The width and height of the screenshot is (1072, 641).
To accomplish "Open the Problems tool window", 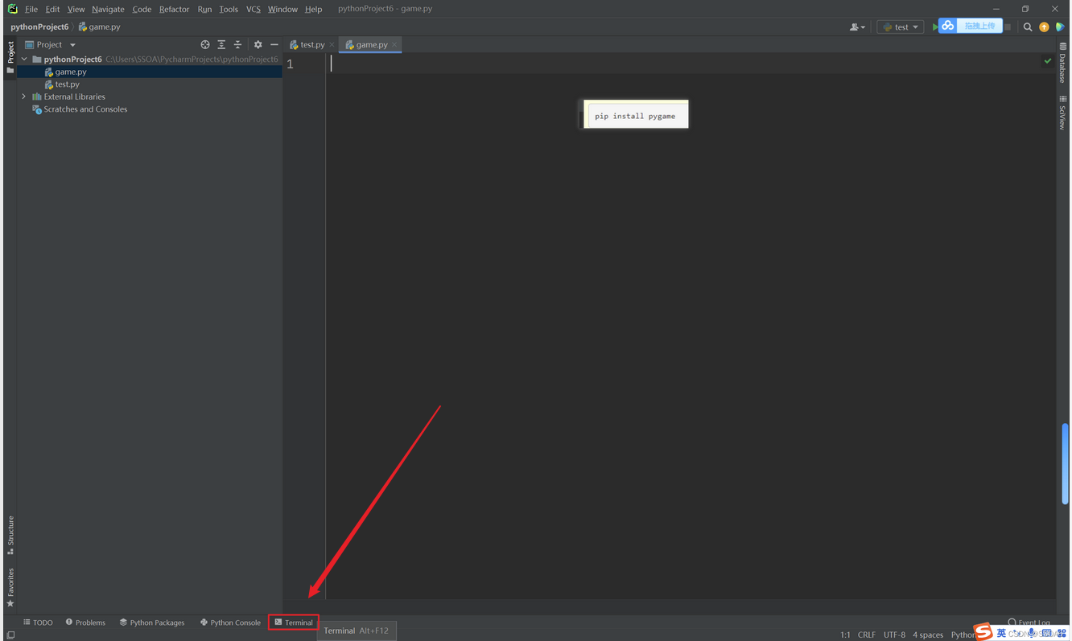I will tap(85, 623).
